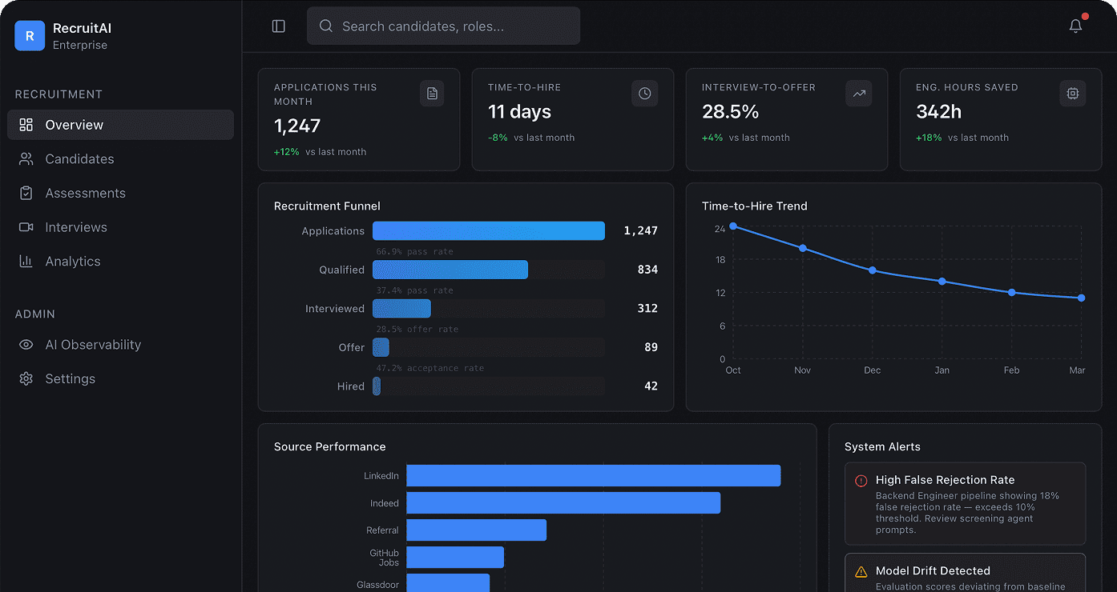Click the +12% vs last month text
The image size is (1117, 592).
321,152
